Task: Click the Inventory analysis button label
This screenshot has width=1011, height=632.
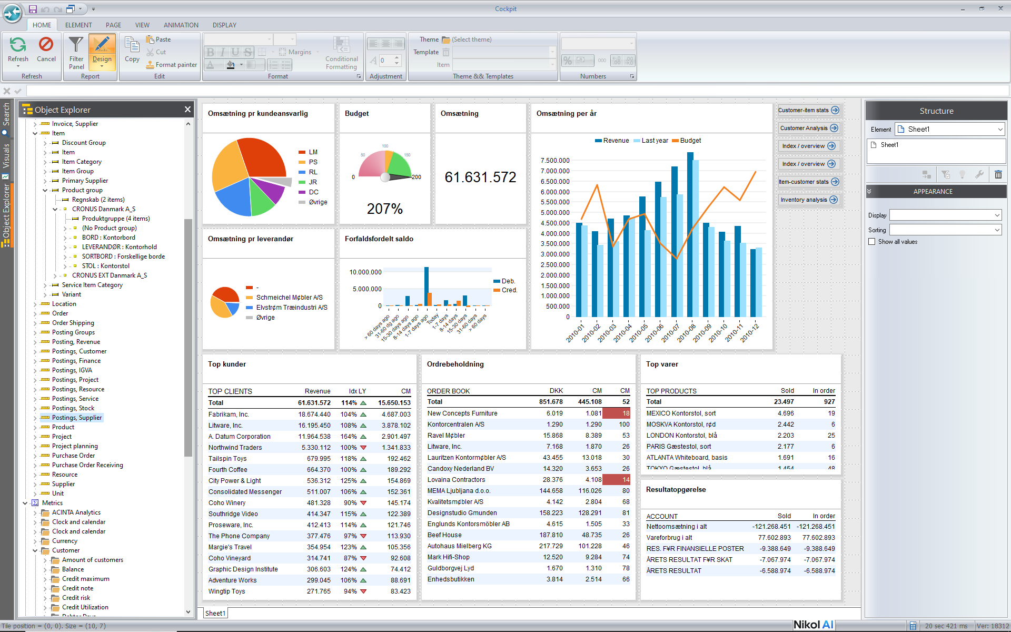Action: (804, 200)
